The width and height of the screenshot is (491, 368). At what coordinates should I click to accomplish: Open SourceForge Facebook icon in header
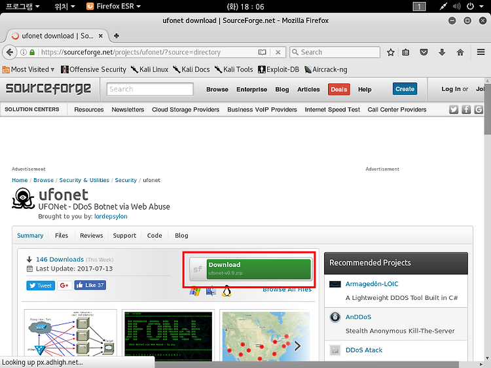pyautogui.click(x=466, y=109)
